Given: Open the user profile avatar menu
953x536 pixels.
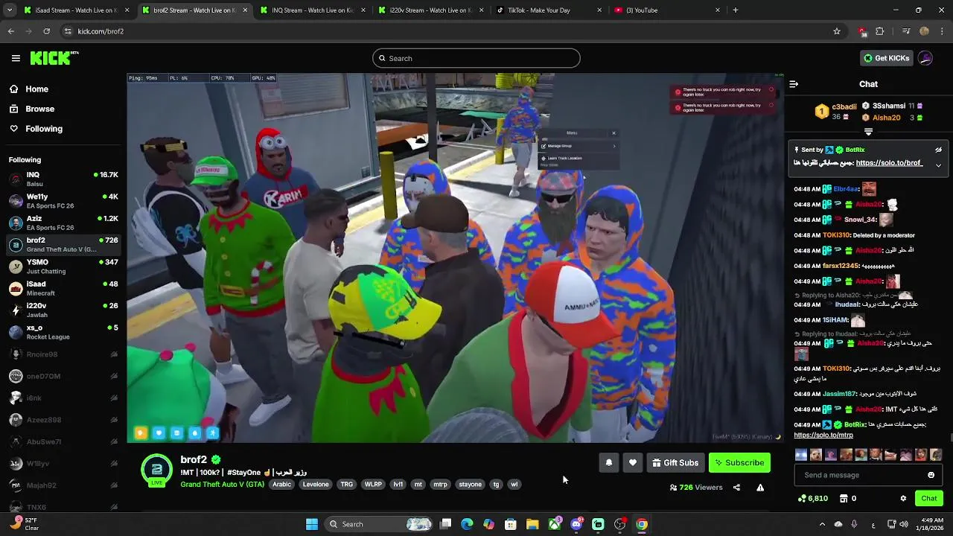Looking at the screenshot, I should coord(925,58).
